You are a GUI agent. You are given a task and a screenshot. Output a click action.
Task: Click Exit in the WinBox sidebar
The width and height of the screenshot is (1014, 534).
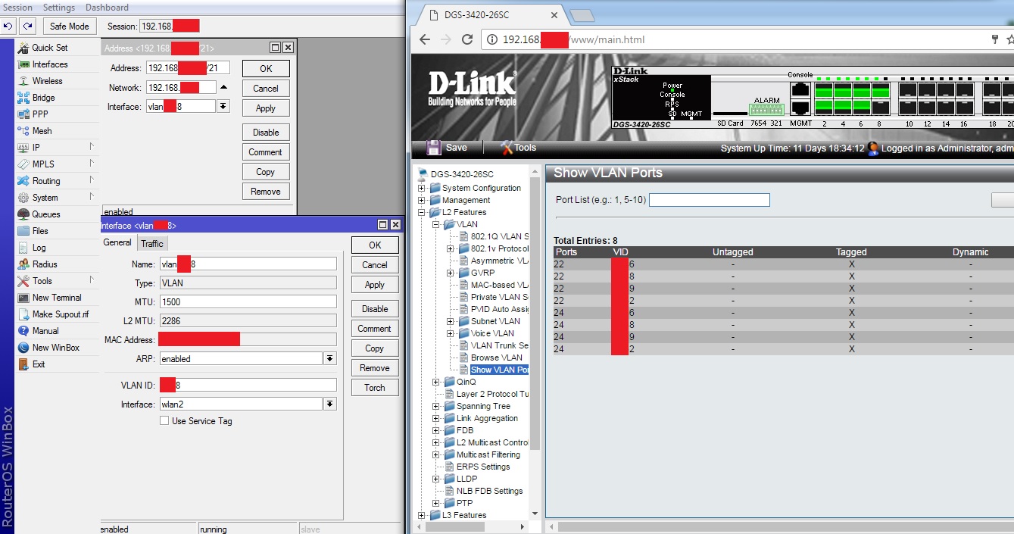(38, 364)
